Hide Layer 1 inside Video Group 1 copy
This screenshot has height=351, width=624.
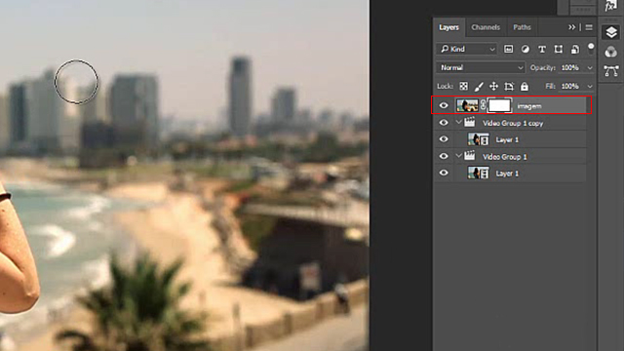pos(444,139)
